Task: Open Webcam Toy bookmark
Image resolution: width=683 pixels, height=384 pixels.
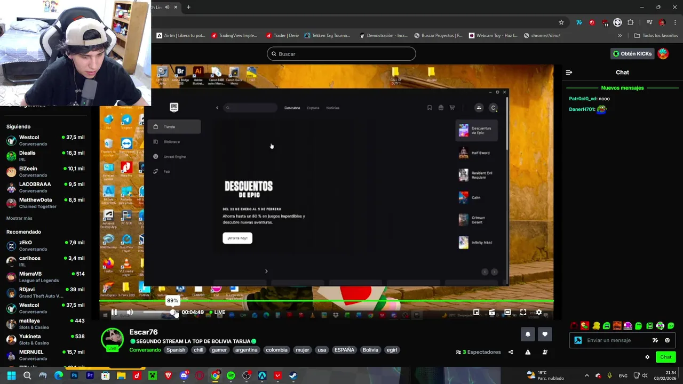Action: pos(493,36)
